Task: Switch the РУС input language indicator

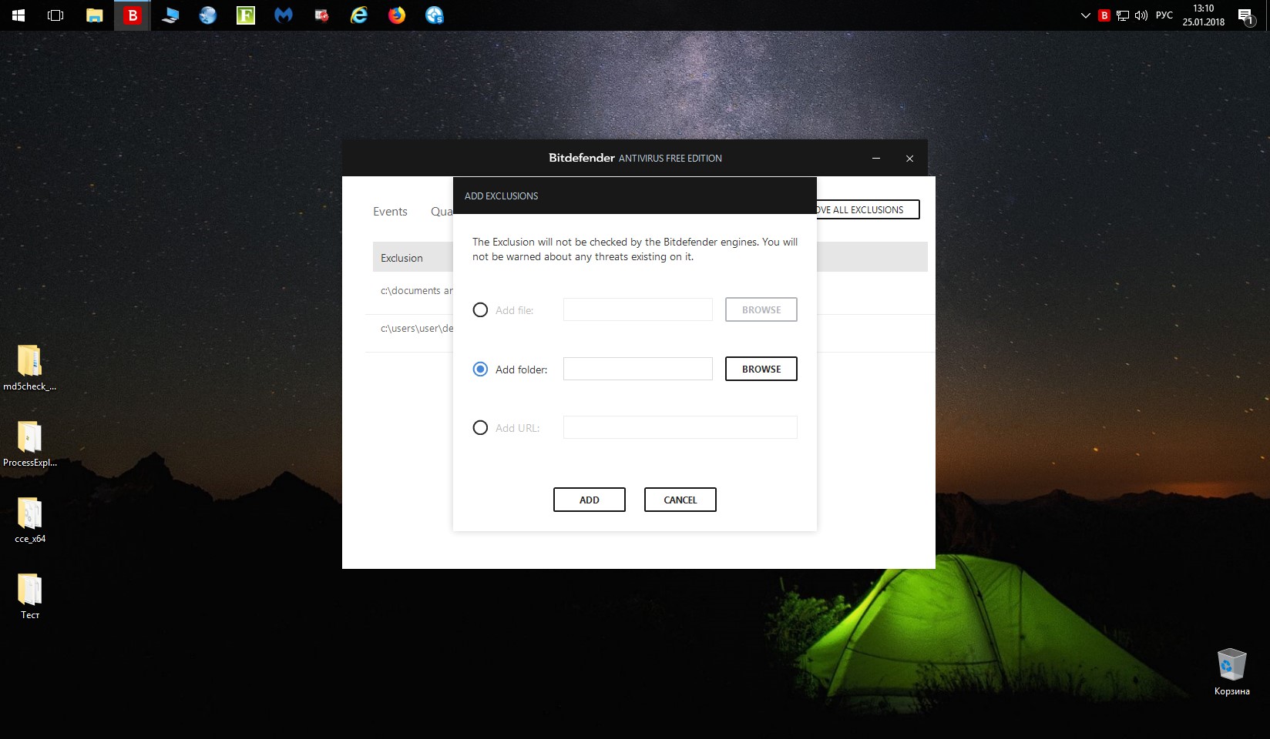Action: [x=1164, y=15]
